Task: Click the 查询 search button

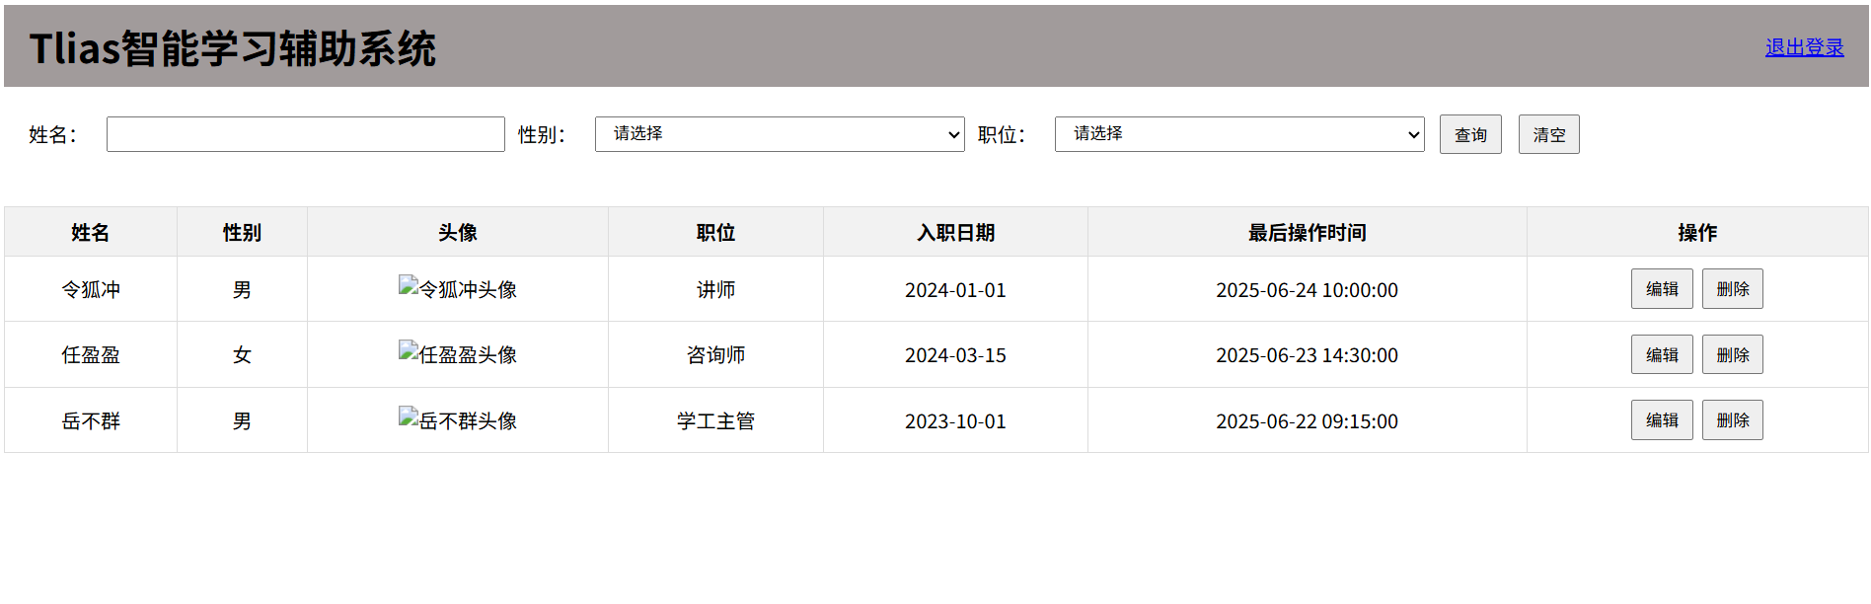Action: pyautogui.click(x=1470, y=134)
